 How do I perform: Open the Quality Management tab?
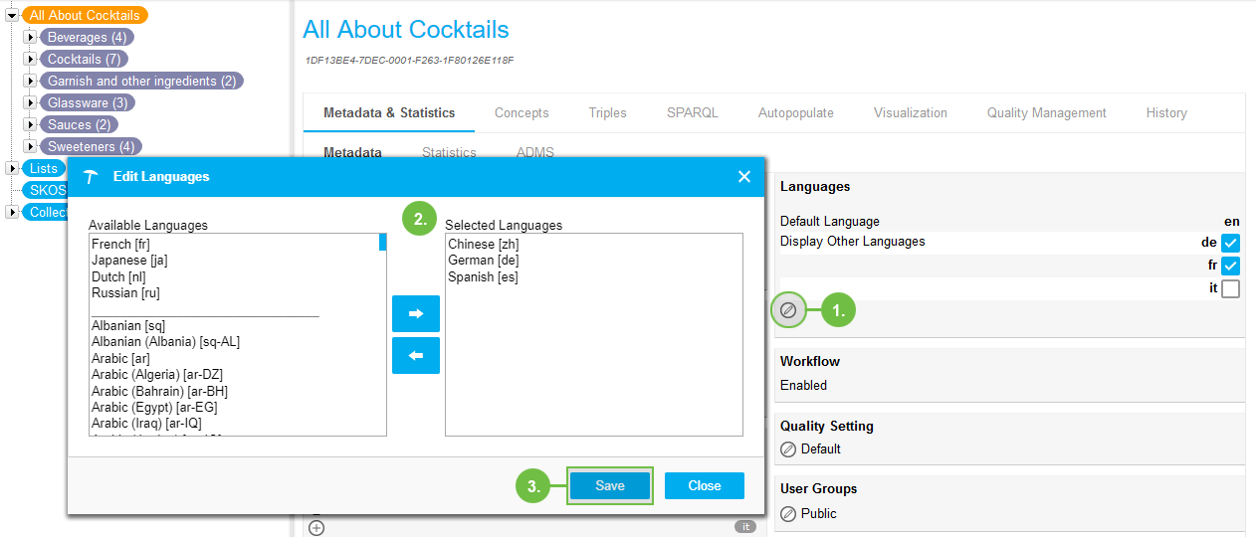[1046, 113]
